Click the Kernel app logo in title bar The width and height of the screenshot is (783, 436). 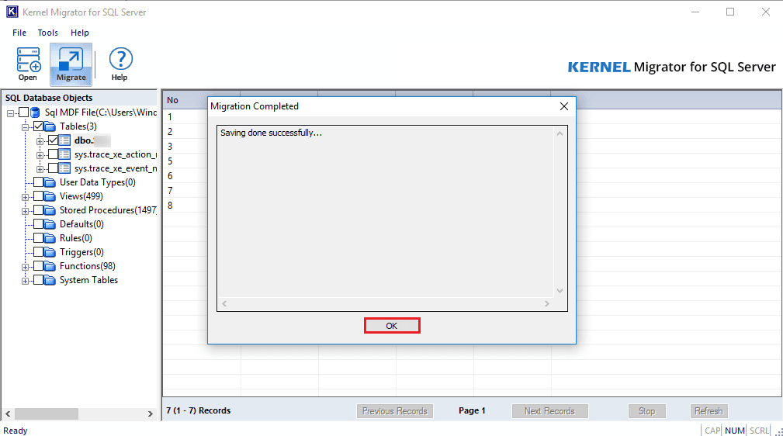12,12
